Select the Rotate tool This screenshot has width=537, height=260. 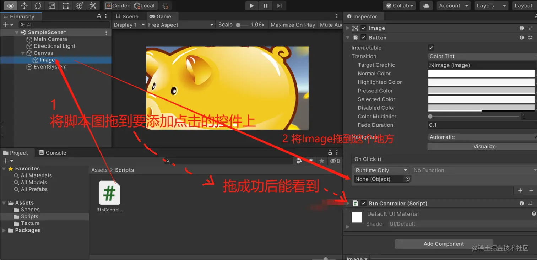[x=38, y=6]
